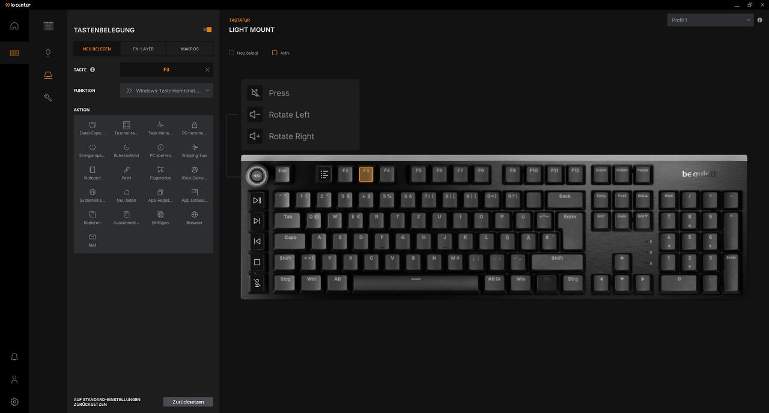Click the F3 key input field
Image resolution: width=769 pixels, height=413 pixels.
pos(166,70)
